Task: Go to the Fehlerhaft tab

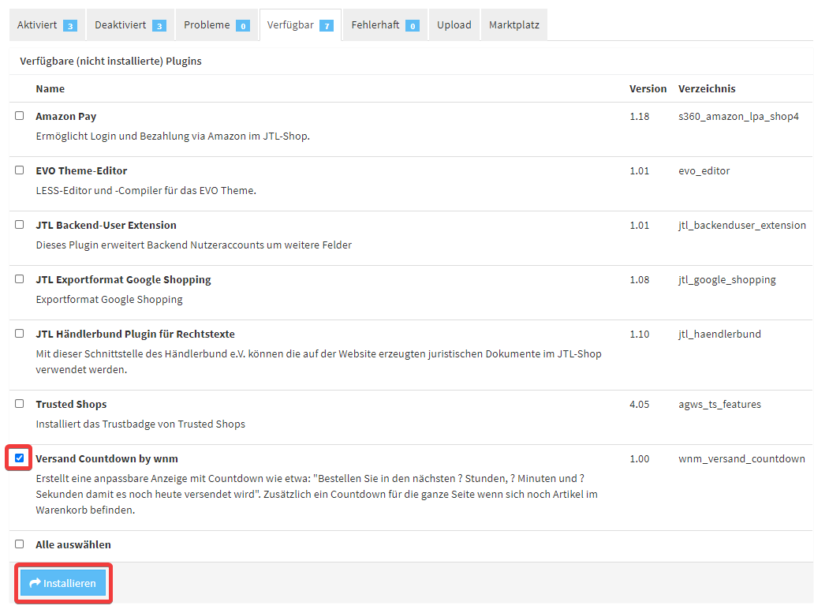Action: pos(385,25)
